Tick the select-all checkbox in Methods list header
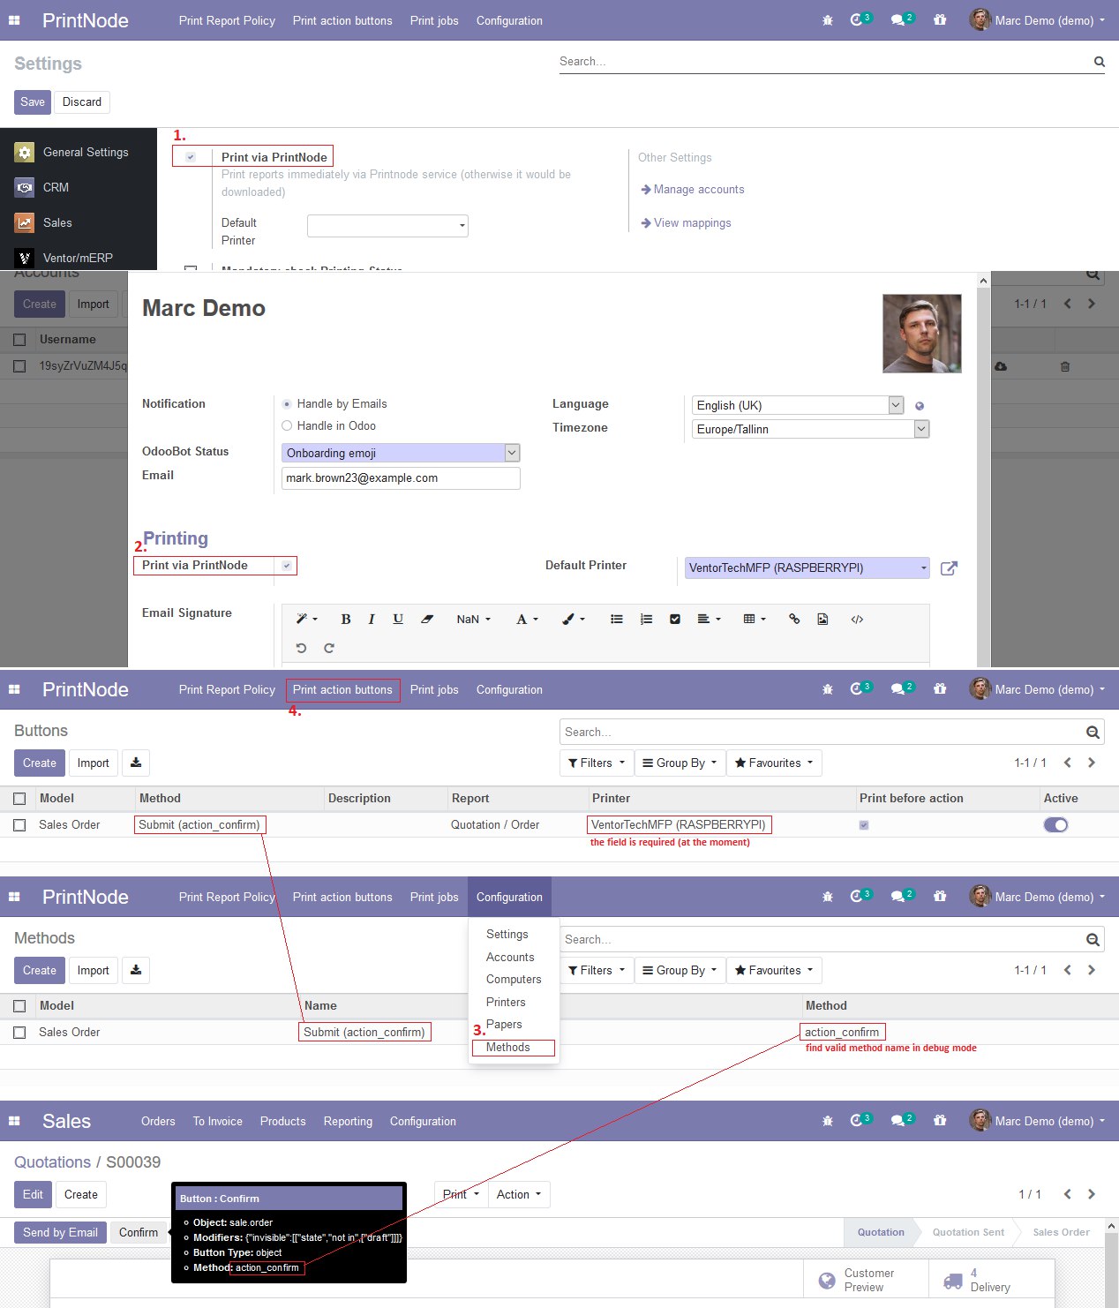1119x1308 pixels. (x=19, y=1006)
